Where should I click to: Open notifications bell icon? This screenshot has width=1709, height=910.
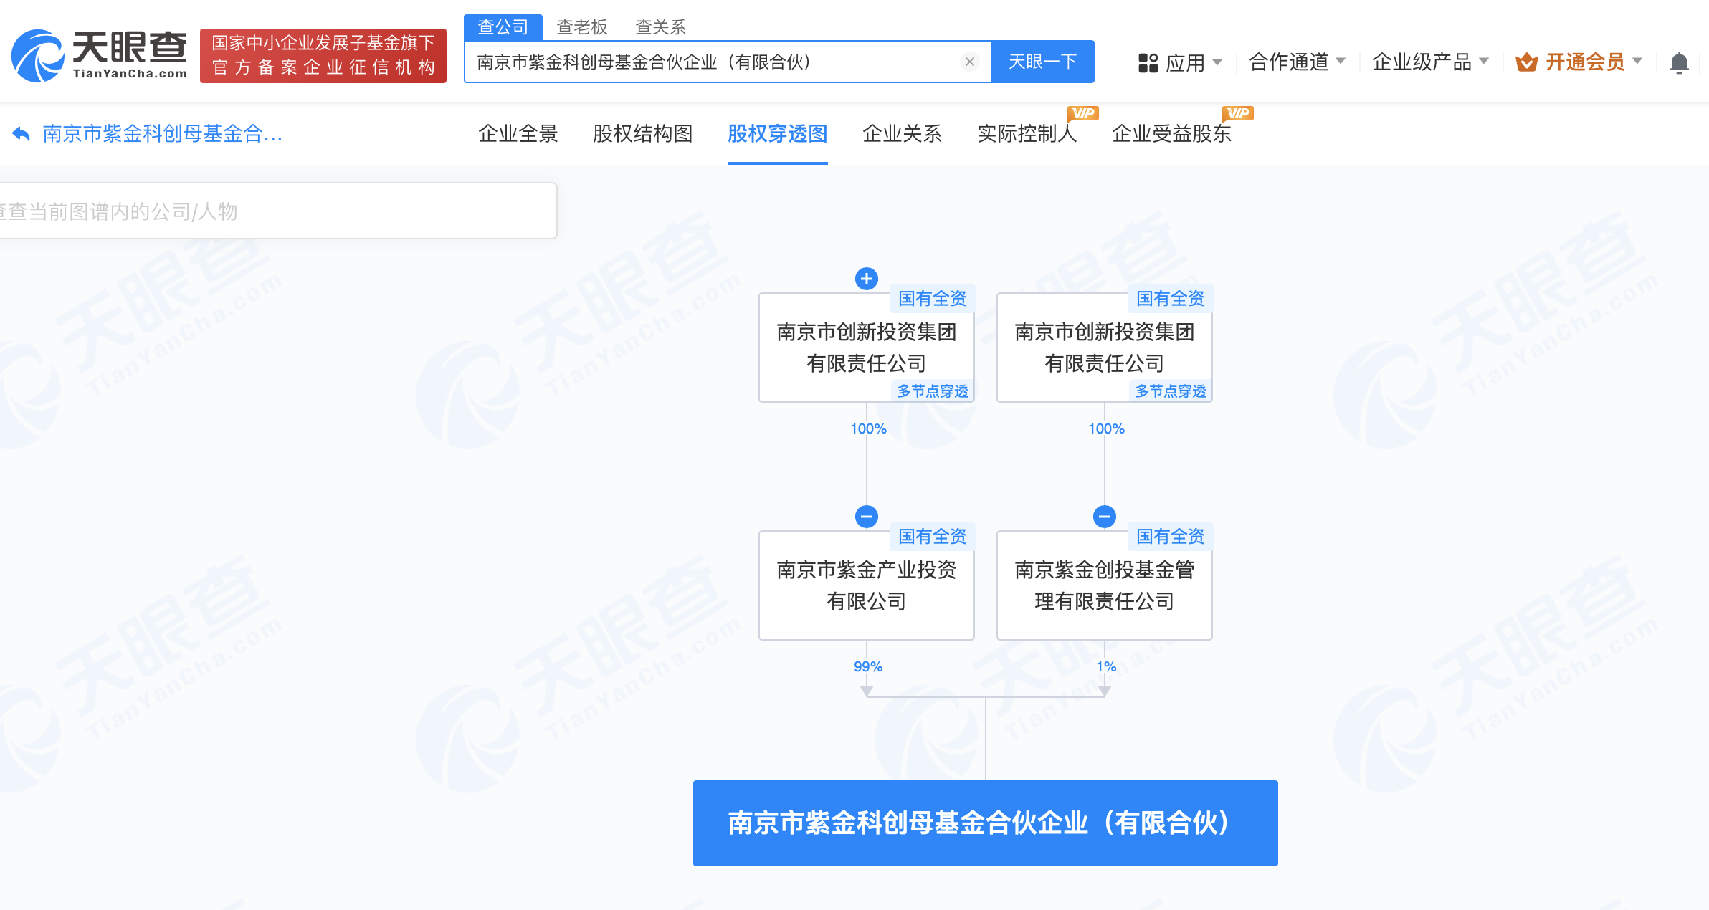[1679, 63]
